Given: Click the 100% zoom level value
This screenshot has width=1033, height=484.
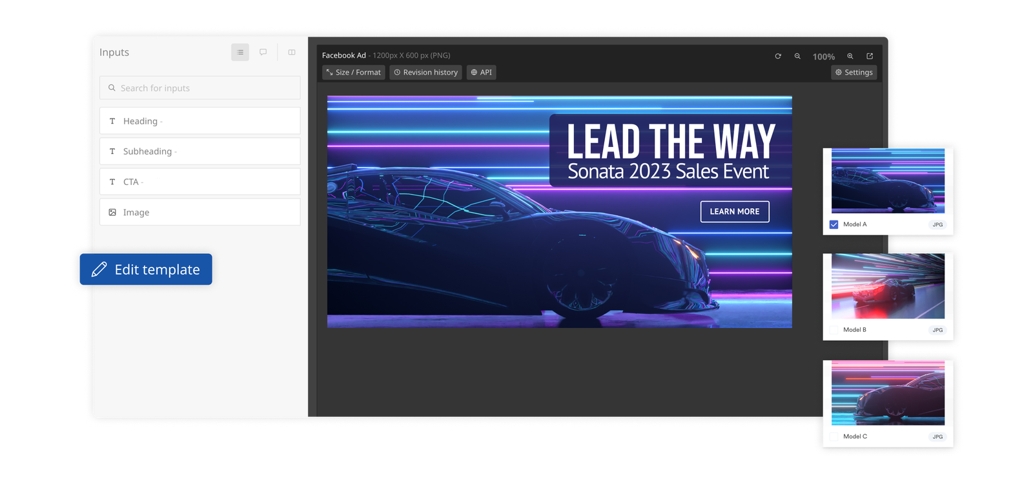Looking at the screenshot, I should (824, 57).
